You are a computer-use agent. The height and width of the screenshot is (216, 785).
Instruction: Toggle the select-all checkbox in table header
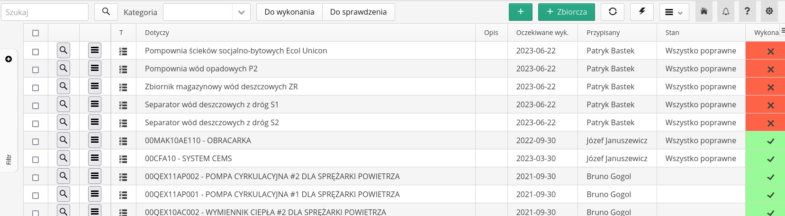point(36,33)
